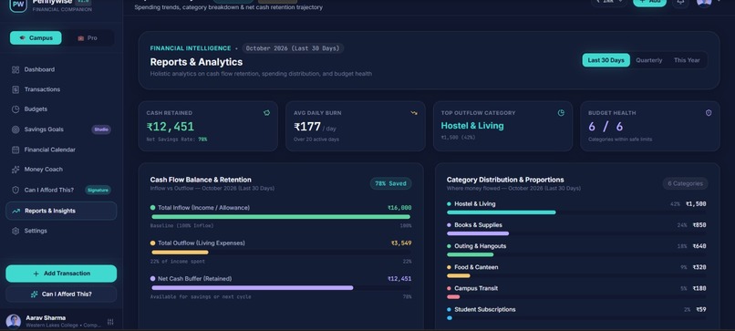Open Can I Afford This? in sidebar menu
735x331 pixels.
pyautogui.click(x=61, y=190)
